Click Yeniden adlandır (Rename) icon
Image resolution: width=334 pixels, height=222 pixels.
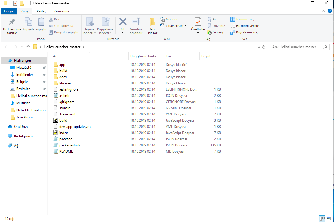pyautogui.click(x=136, y=22)
